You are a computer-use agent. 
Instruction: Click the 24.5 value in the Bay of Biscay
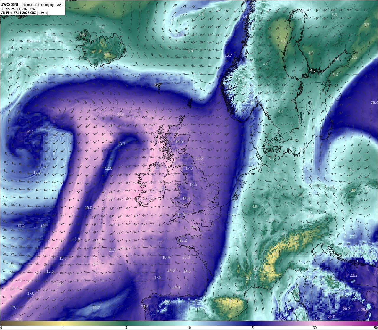[x=171, y=271]
